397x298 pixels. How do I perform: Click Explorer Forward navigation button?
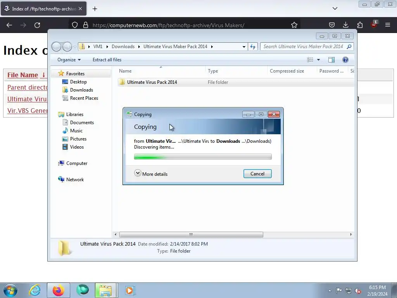pyautogui.click(x=67, y=47)
